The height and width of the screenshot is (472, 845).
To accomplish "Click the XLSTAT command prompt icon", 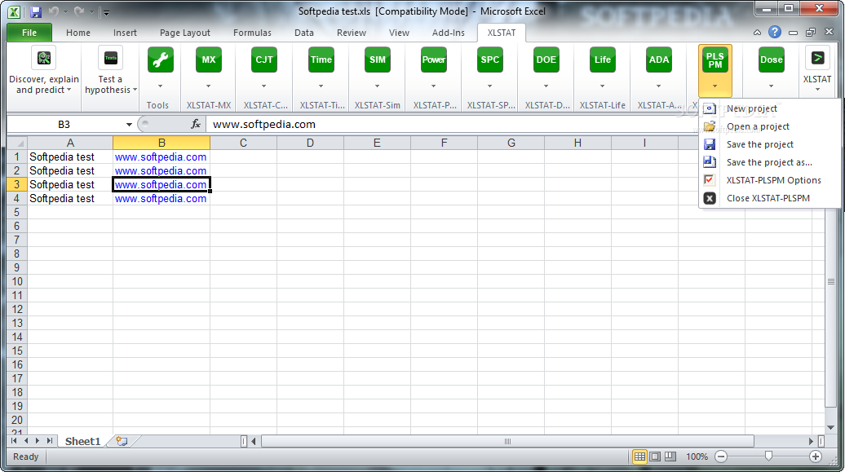I will 817,58.
